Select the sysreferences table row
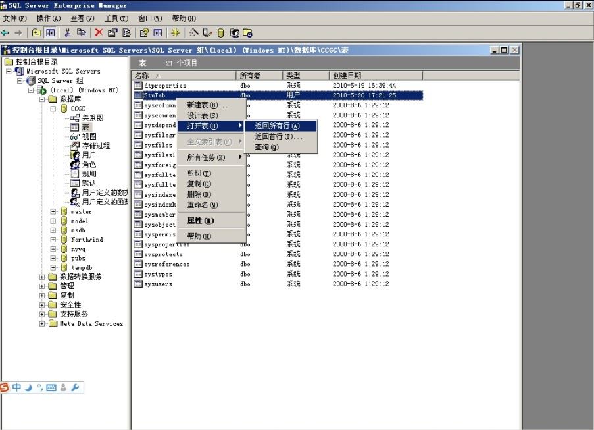The height and width of the screenshot is (430, 594). [278, 264]
